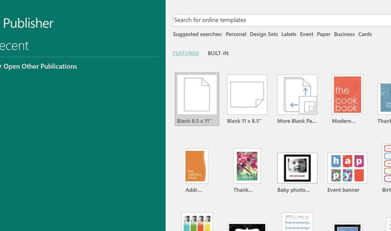
Task: Click the Search for online templates box
Action: [282, 20]
